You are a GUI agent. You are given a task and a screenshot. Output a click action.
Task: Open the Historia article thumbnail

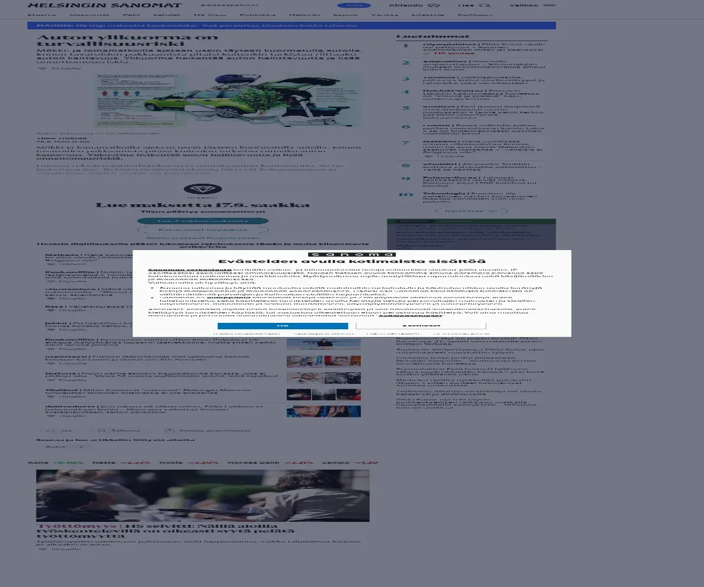coord(324,378)
